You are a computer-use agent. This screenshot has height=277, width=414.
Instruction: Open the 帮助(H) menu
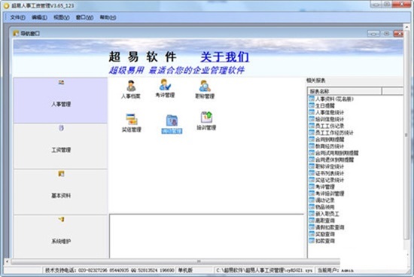click(x=108, y=17)
